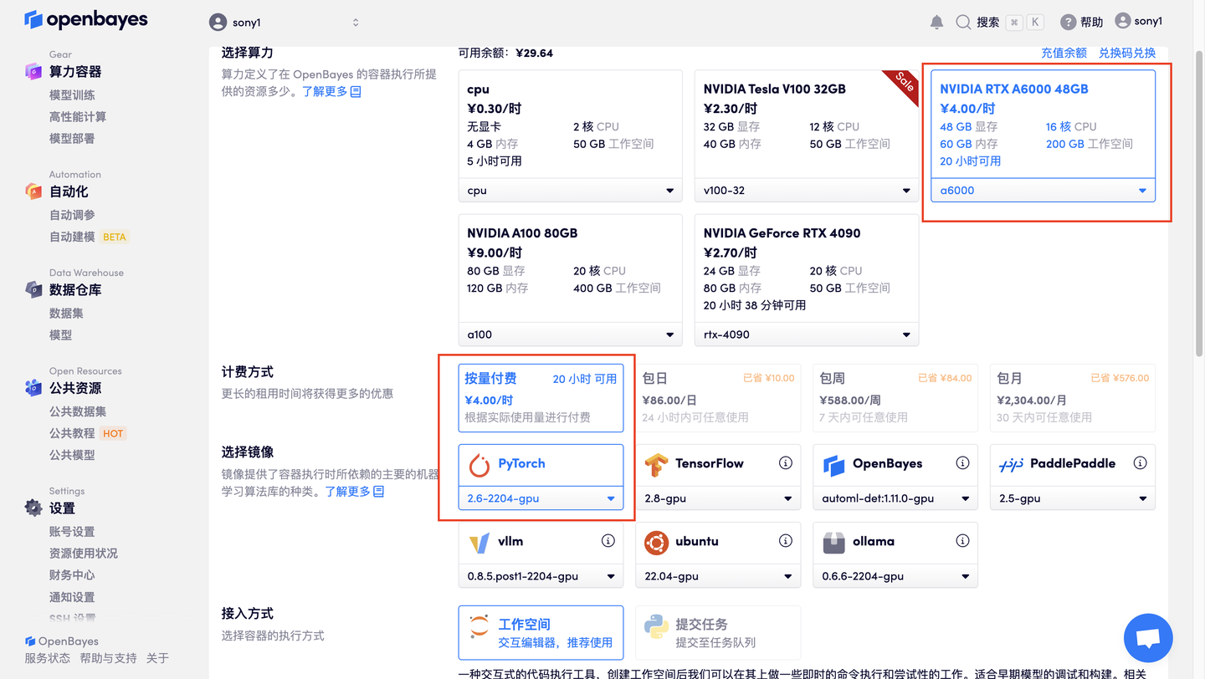Open the v100-32 resource dropdown
1205x679 pixels.
[806, 191]
